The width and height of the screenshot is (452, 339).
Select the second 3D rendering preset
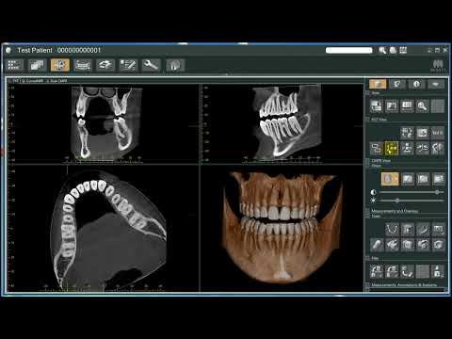(x=408, y=179)
